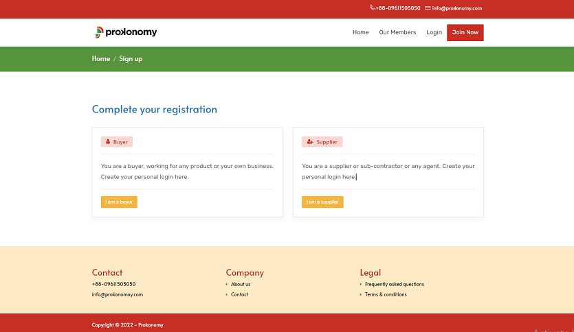The image size is (574, 332).
Task: Click the arrow bullet beside About us
Action: pyautogui.click(x=227, y=284)
